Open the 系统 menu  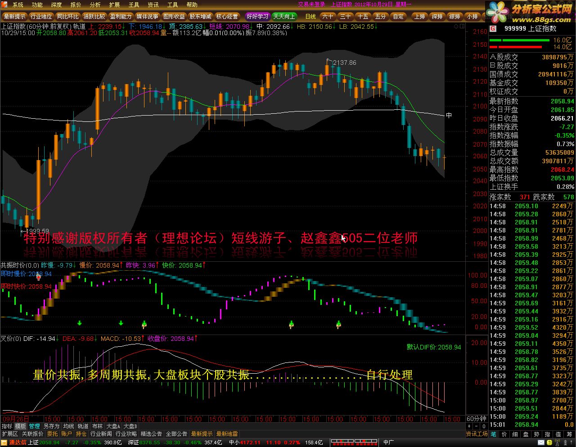(18, 5)
